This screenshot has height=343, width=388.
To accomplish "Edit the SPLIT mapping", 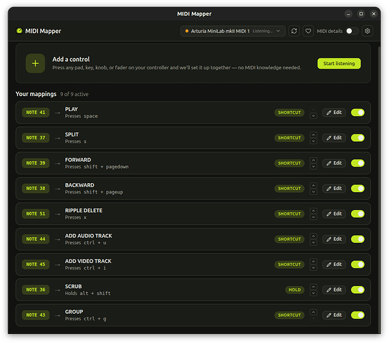I will point(334,138).
